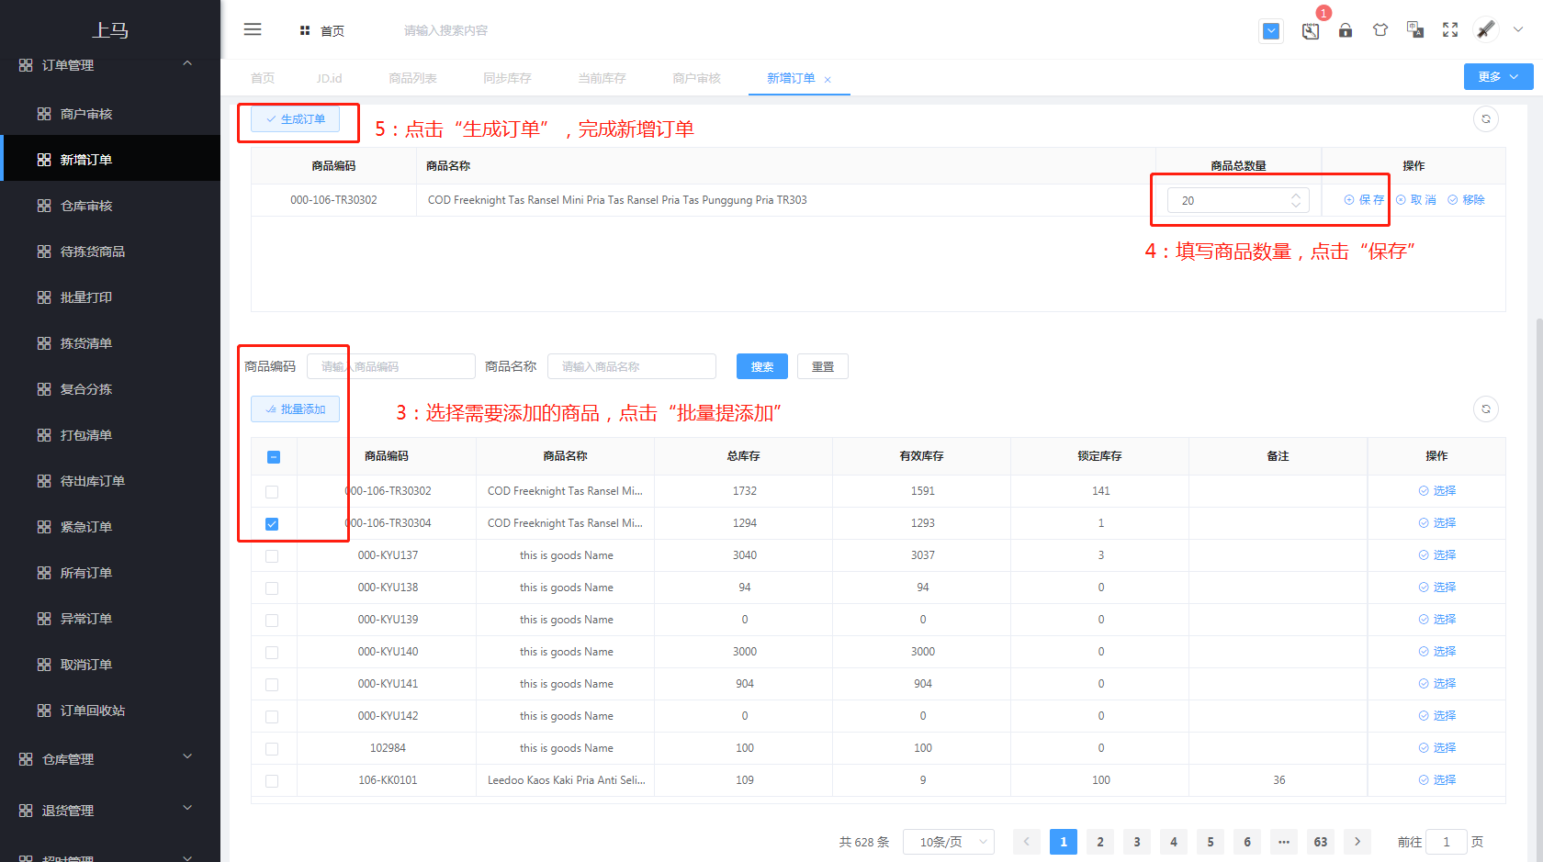Screen dimensions: 1543x862
Task: Click 选择 on the 102984 row
Action: click(1437, 748)
